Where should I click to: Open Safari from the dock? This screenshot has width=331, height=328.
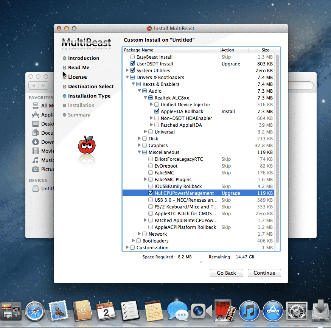pos(35,312)
